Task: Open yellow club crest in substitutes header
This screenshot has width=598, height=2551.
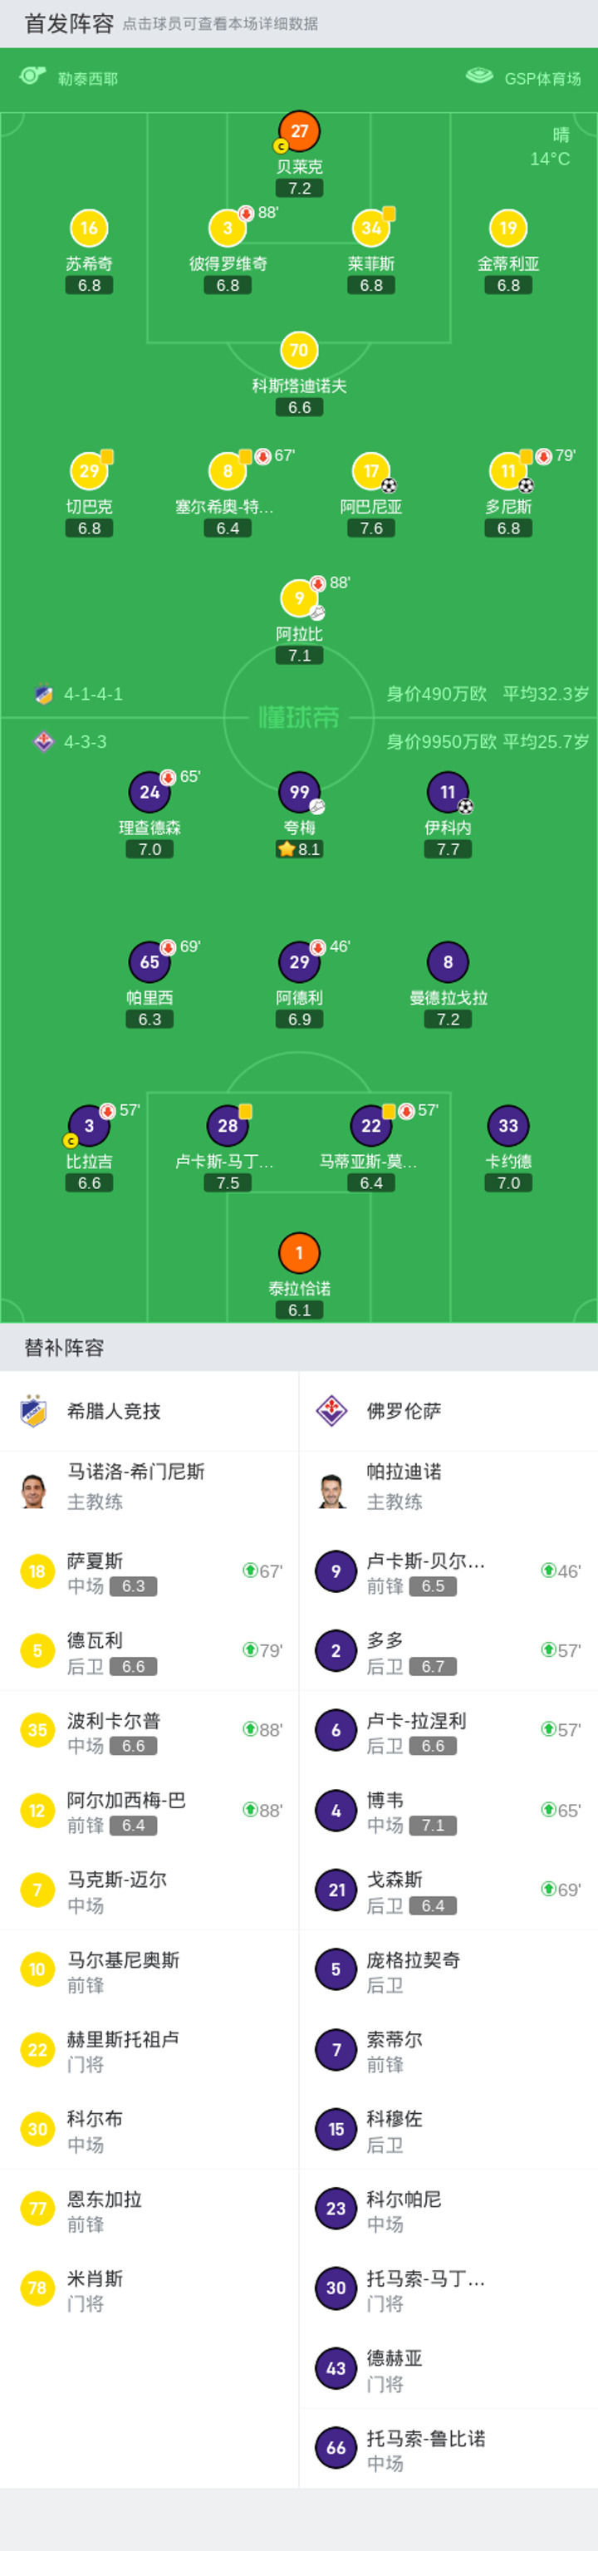Action: point(34,1410)
